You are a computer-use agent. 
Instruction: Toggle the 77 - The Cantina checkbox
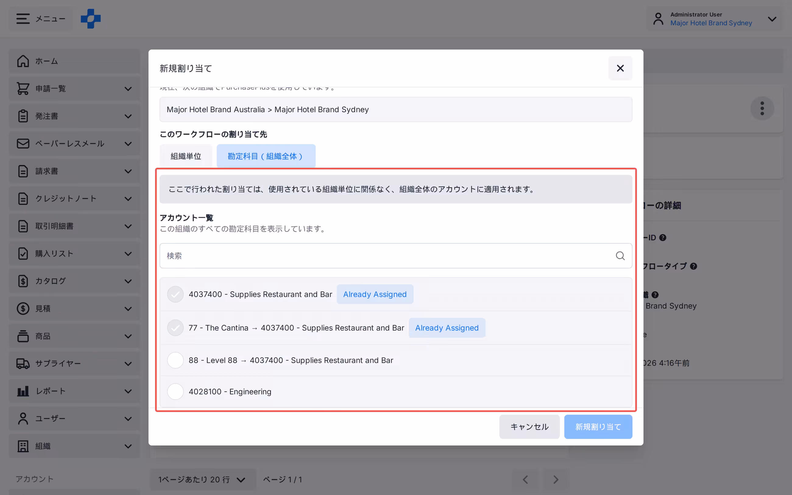[175, 328]
